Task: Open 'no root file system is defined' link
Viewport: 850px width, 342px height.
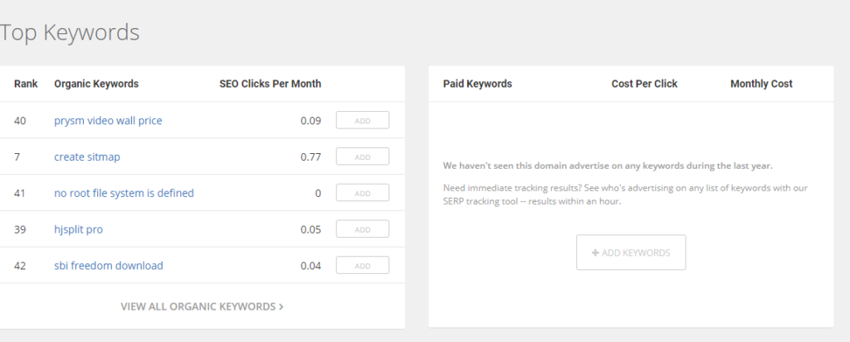Action: pyautogui.click(x=124, y=193)
